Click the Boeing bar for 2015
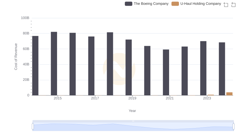The height and width of the screenshot is (138, 239). (x=54, y=64)
